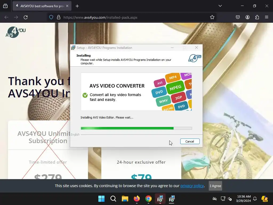Click the $279 crossed-out price

(48, 176)
